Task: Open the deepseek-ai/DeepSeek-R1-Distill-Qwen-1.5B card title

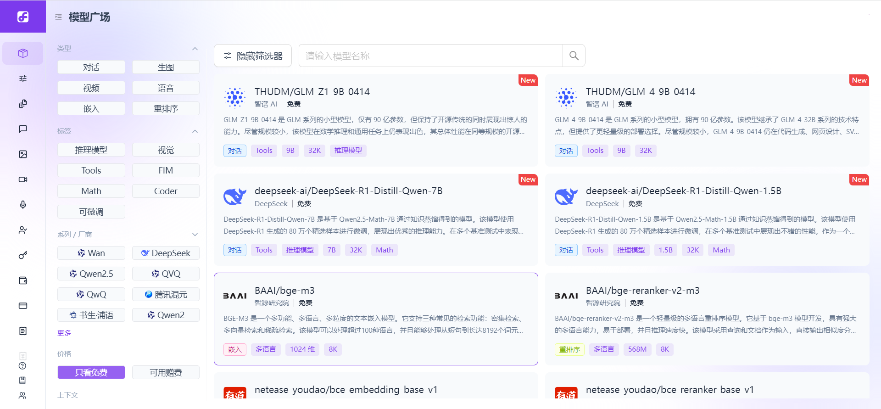Action: 683,191
